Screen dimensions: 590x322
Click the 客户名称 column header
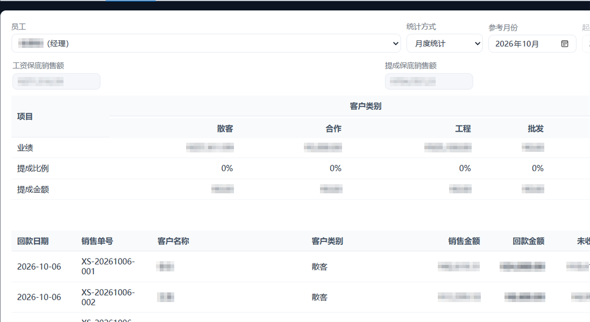pyautogui.click(x=173, y=241)
